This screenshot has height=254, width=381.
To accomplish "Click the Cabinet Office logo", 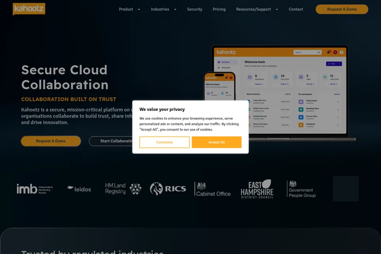I will 212,189.
